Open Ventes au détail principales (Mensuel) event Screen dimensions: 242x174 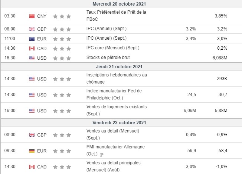pyautogui.click(x=114, y=167)
